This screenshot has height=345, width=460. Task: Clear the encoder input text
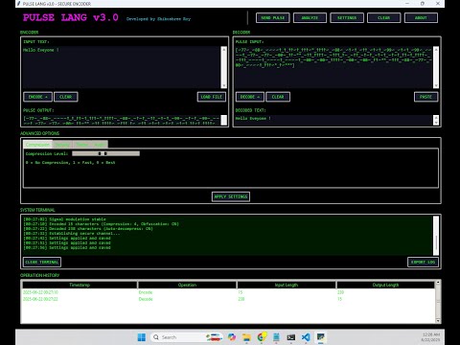coord(65,97)
